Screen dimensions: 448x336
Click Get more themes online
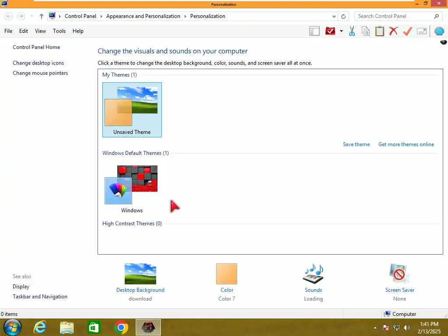coord(406,144)
